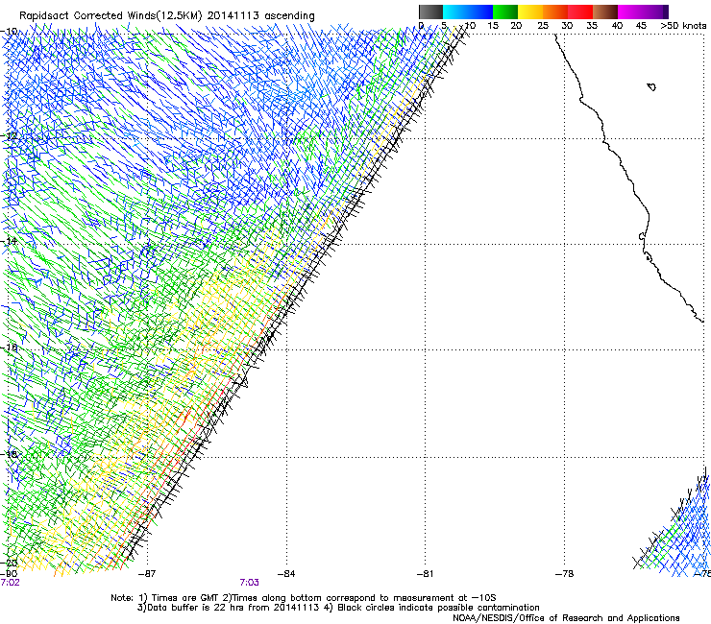Click the gray 0-5 knots color swatch

[x=430, y=12]
